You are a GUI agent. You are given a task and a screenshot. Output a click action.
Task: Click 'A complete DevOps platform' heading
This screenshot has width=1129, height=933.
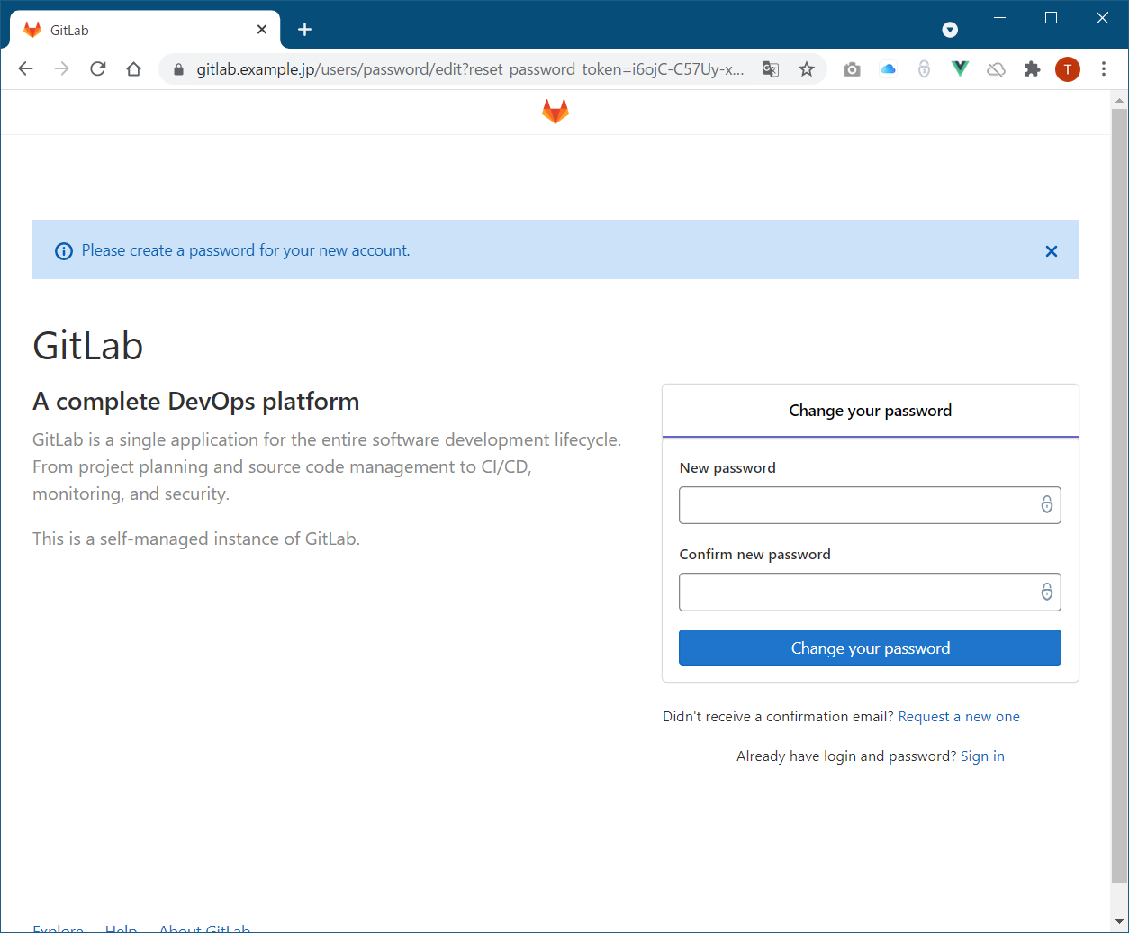(x=195, y=402)
